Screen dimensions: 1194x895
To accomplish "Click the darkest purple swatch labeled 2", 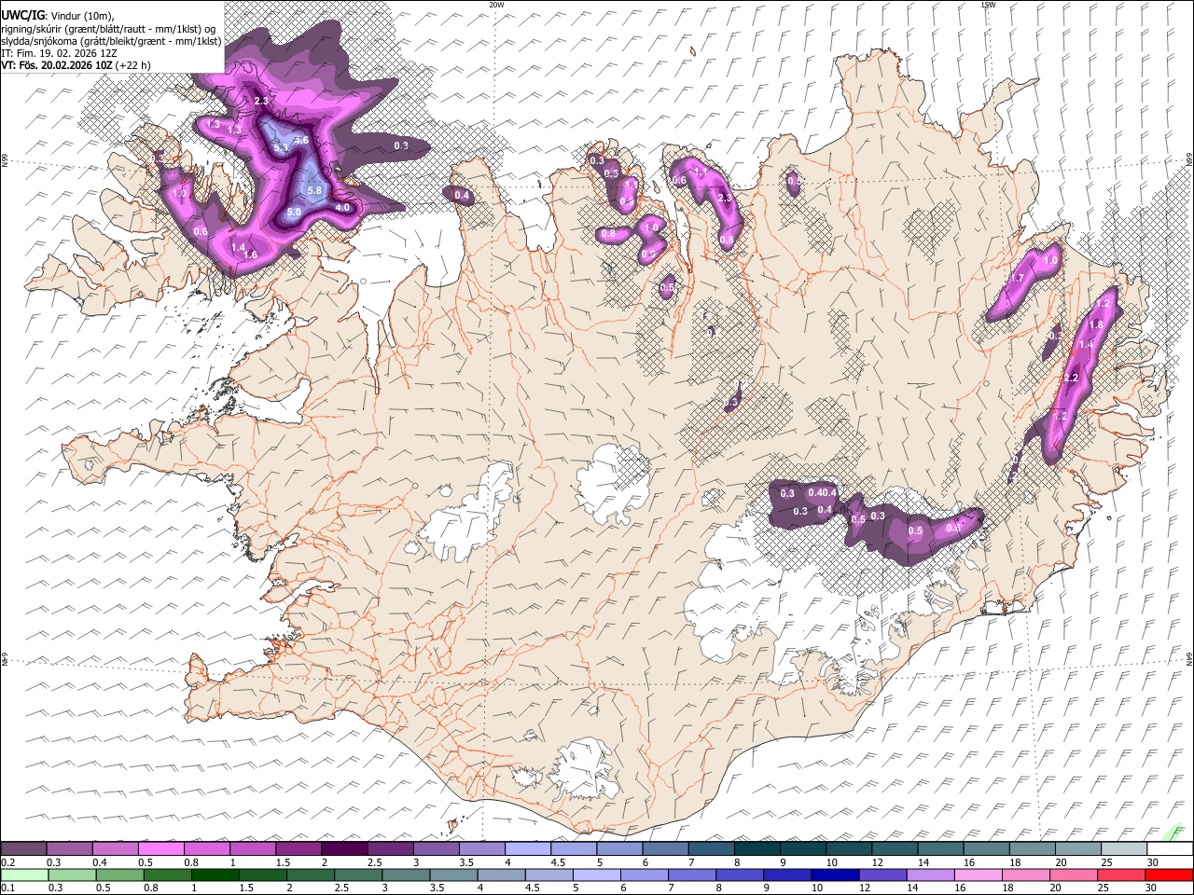I will [x=343, y=849].
